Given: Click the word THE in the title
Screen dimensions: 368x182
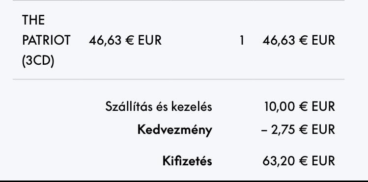Looking at the screenshot, I should click(33, 20).
